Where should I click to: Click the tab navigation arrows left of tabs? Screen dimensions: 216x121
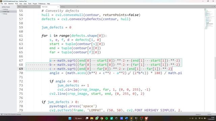[19, 7]
